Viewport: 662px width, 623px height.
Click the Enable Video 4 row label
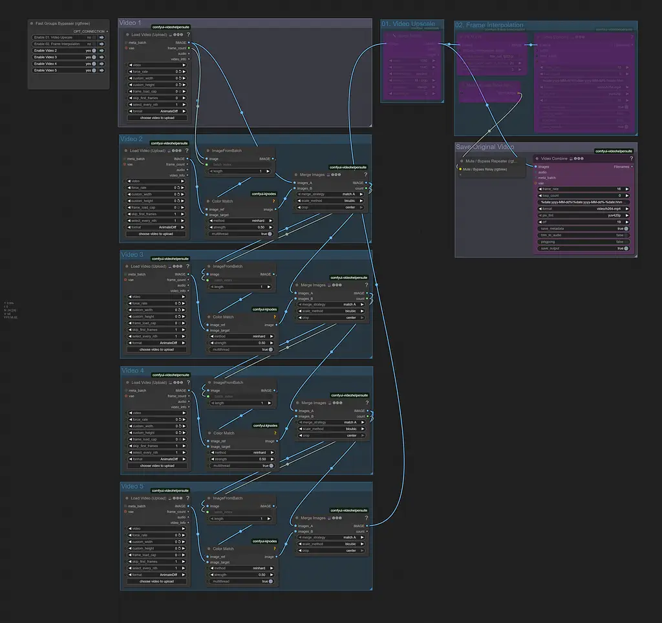tap(46, 64)
